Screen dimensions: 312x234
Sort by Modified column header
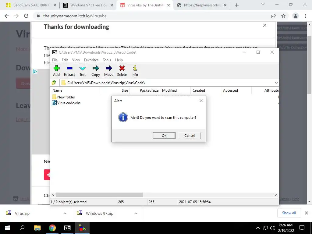click(175, 90)
